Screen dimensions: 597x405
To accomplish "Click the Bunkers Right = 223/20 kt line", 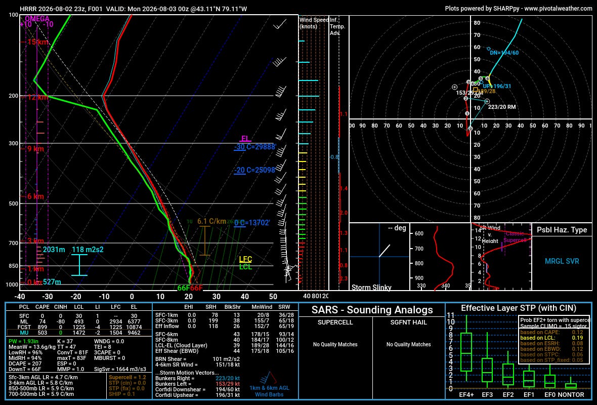I will (198, 378).
